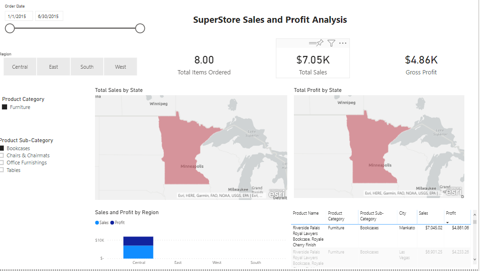Select the Central region slicer button
Viewport: 480px width, 271px height.
tap(20, 67)
